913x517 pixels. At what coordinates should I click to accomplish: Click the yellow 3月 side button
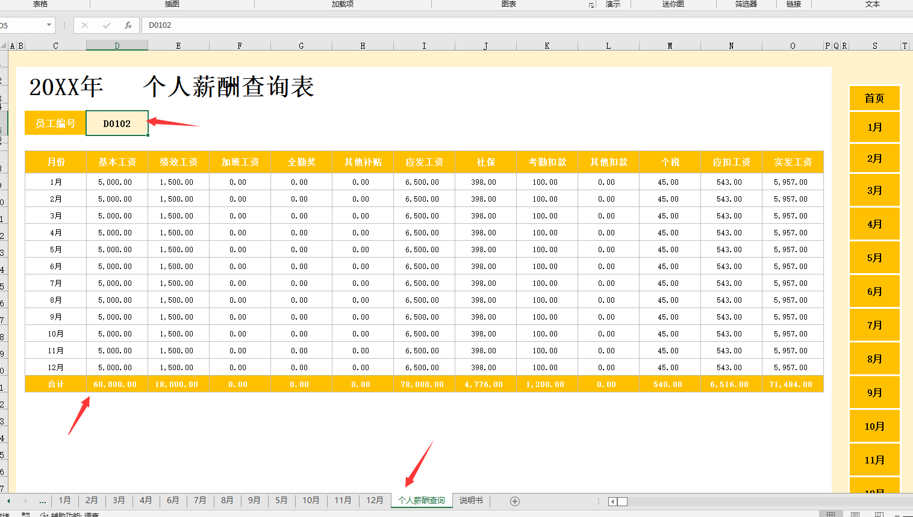tap(874, 190)
